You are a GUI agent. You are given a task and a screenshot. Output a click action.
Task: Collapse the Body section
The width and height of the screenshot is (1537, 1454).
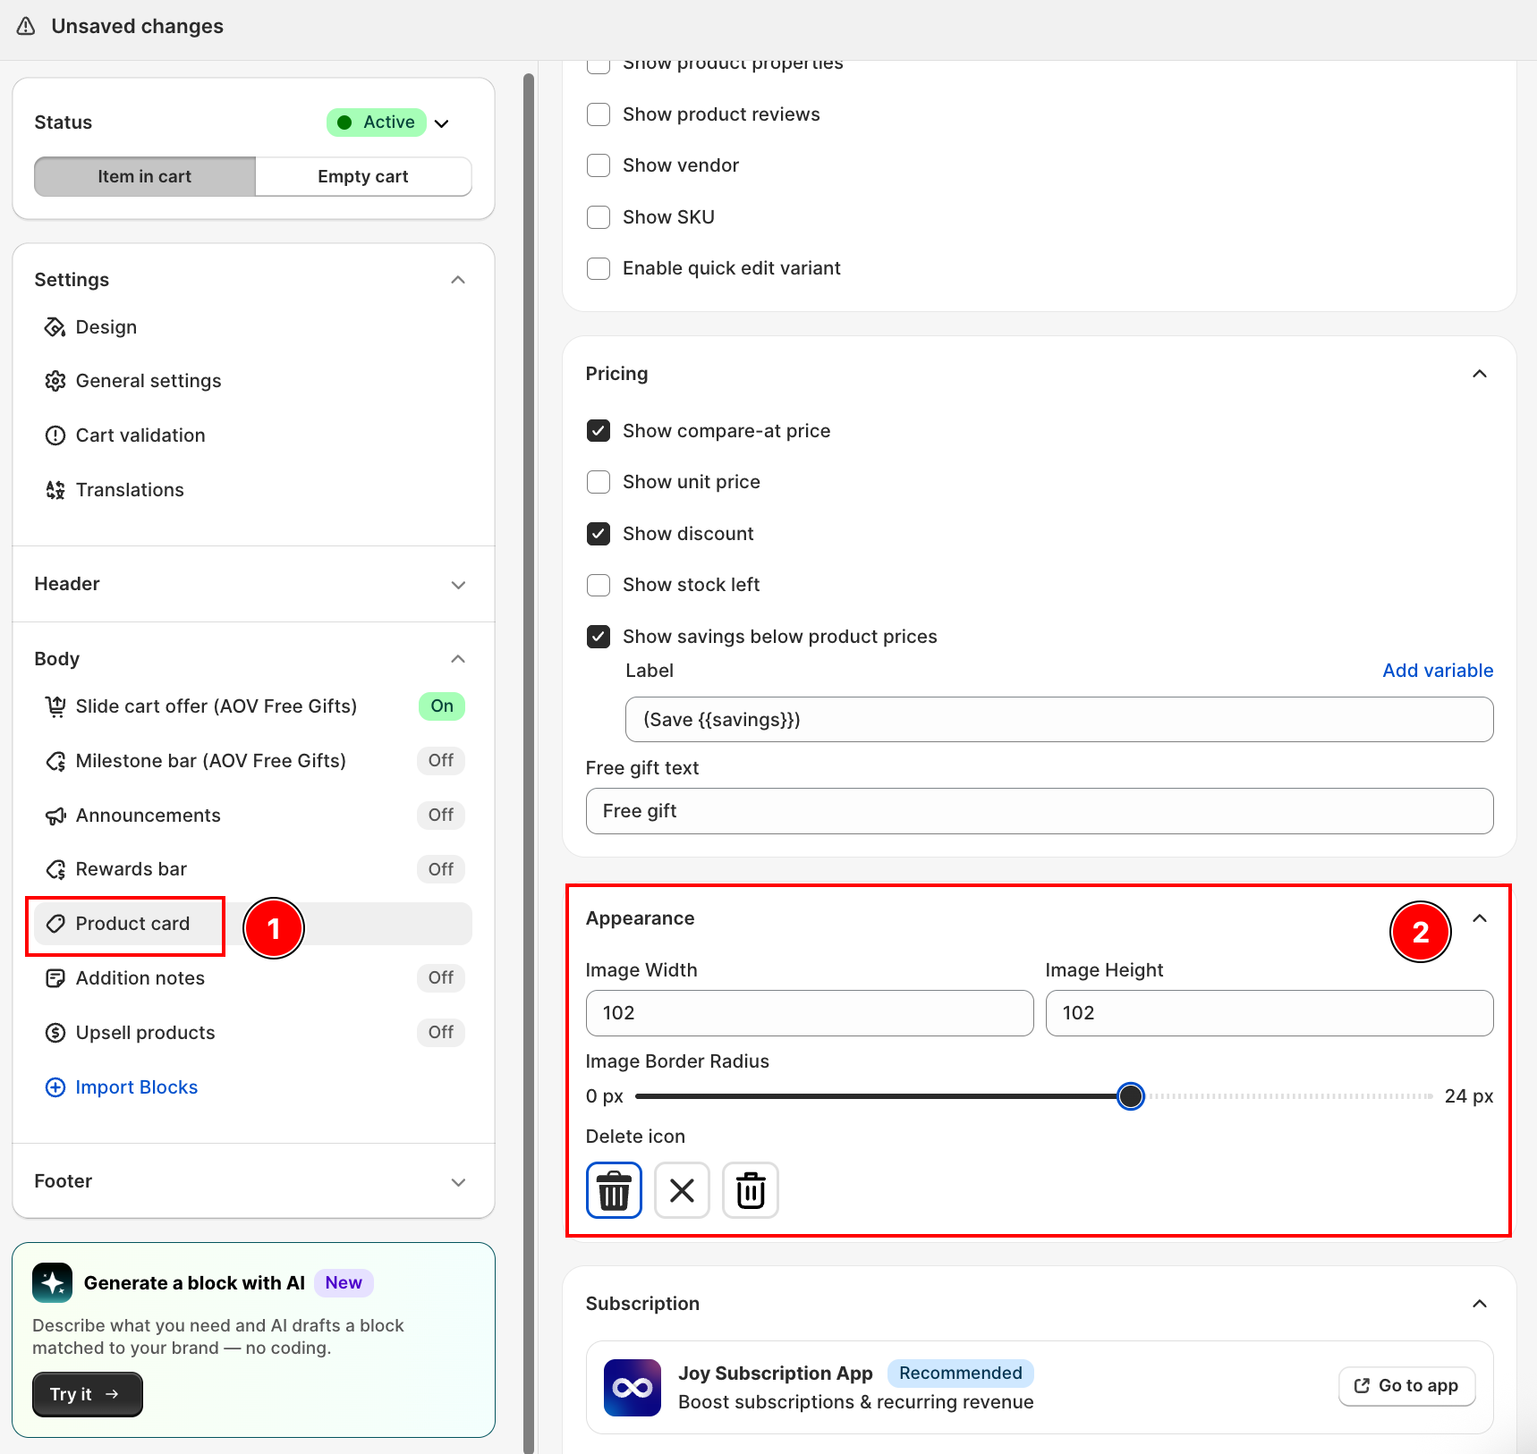(458, 659)
